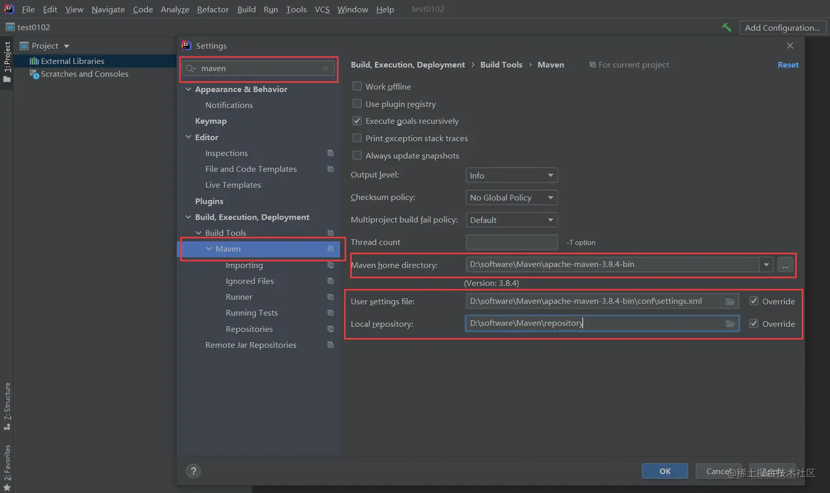Open the Refactor menu
Image resolution: width=830 pixels, height=493 pixels.
(x=213, y=9)
